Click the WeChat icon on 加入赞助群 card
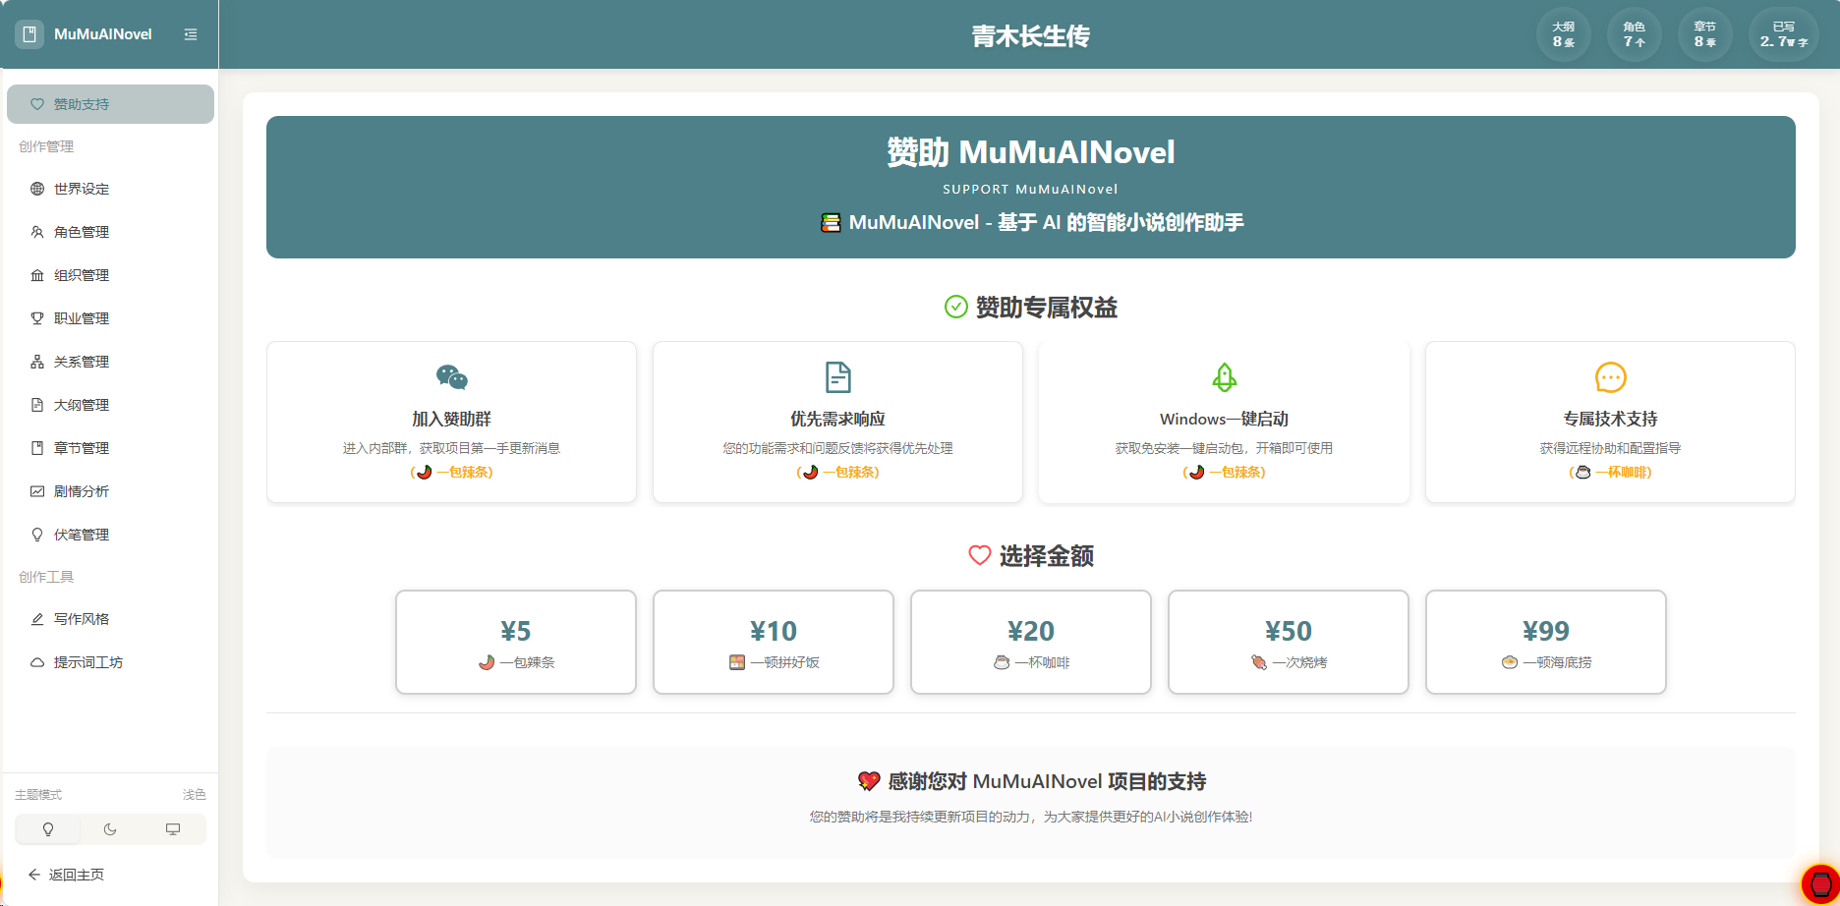This screenshot has width=1840, height=906. click(452, 377)
